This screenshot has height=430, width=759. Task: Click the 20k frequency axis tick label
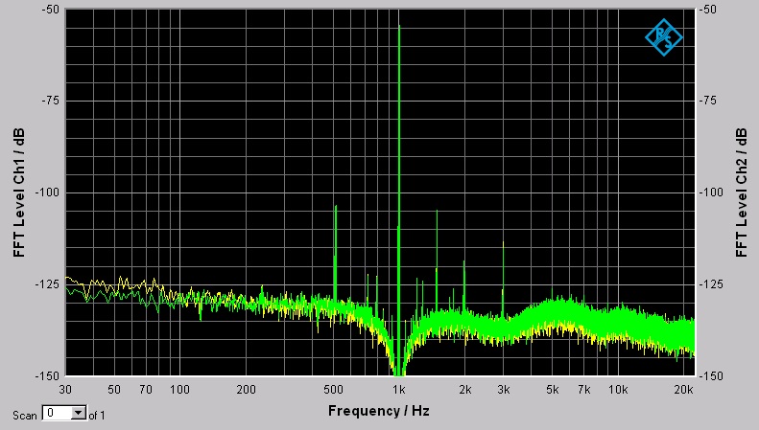684,390
